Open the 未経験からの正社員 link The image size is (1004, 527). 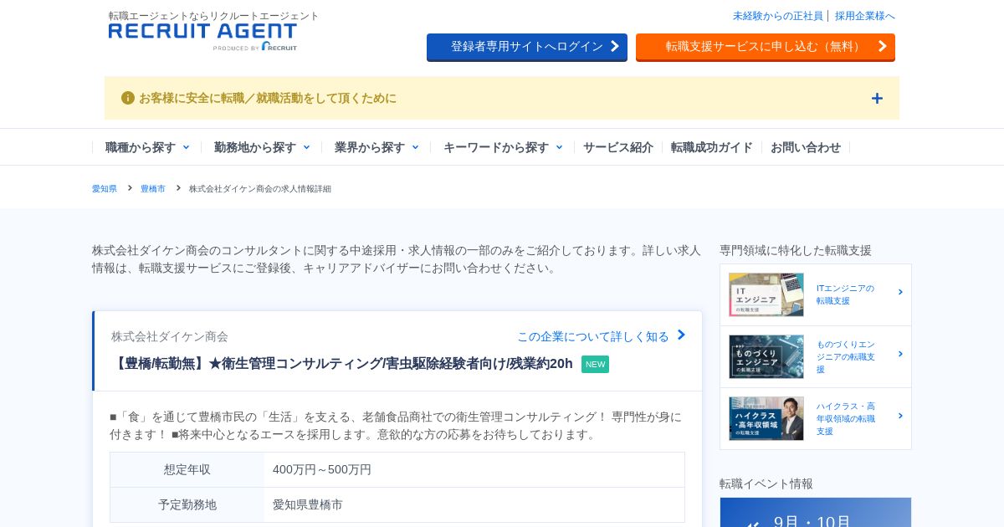(778, 16)
